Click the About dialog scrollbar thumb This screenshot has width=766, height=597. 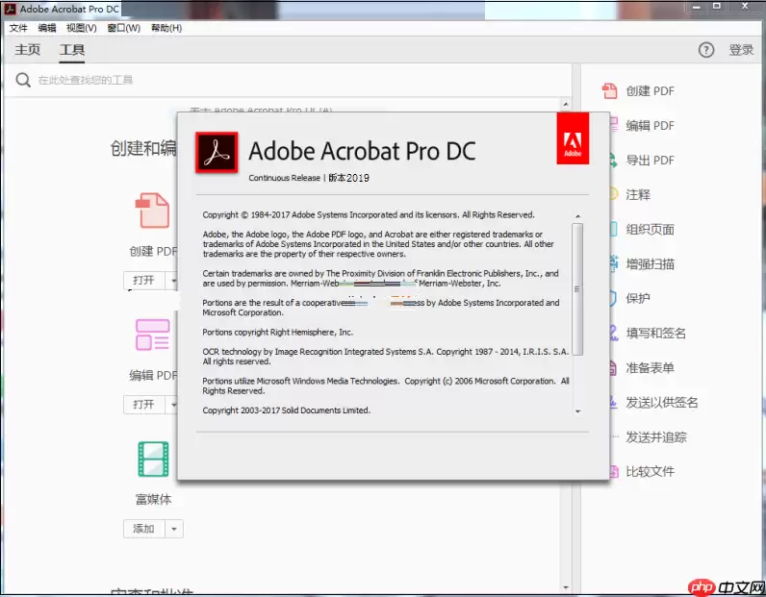[577, 289]
